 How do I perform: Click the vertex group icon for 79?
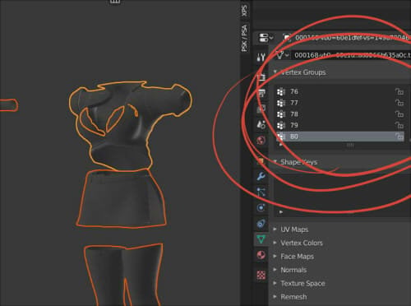(281, 125)
